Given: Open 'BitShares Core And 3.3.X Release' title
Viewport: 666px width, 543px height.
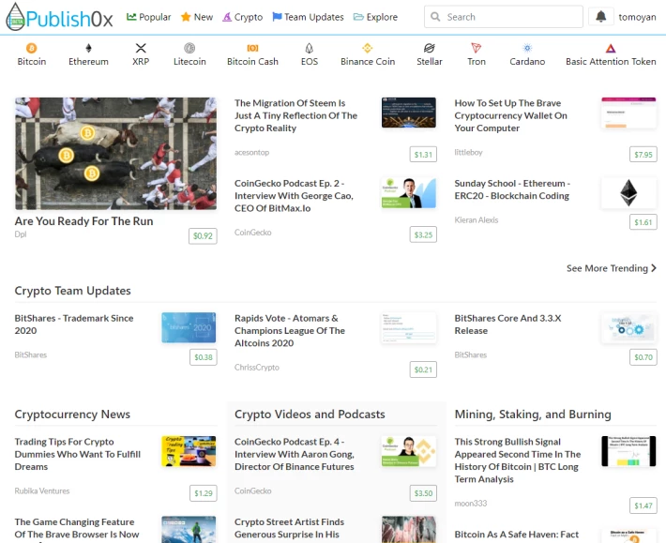Looking at the screenshot, I should click(507, 324).
